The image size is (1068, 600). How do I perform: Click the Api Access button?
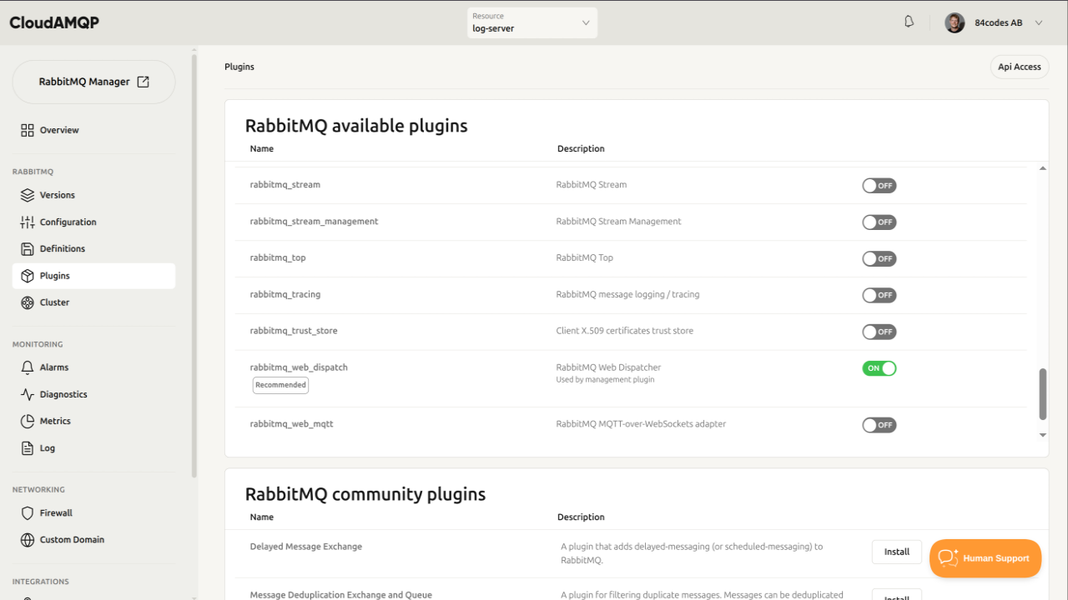click(x=1020, y=67)
